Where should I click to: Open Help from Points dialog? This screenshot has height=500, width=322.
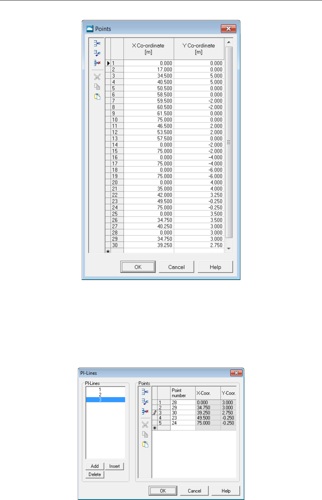coord(215,267)
